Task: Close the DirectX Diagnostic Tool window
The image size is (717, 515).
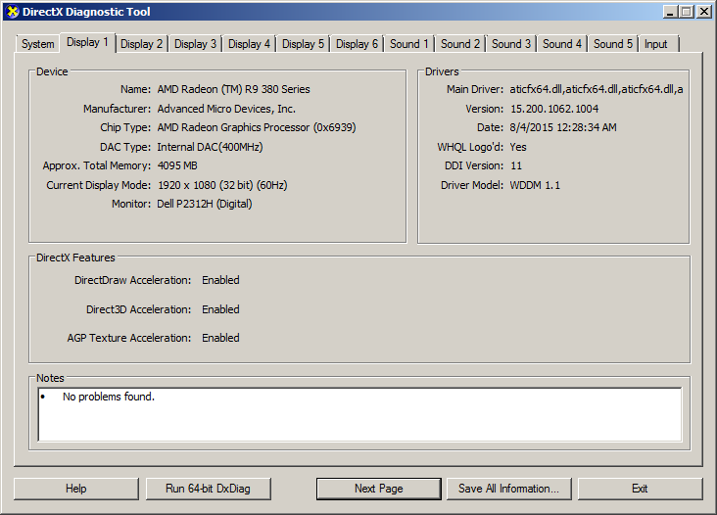Action: click(703, 12)
